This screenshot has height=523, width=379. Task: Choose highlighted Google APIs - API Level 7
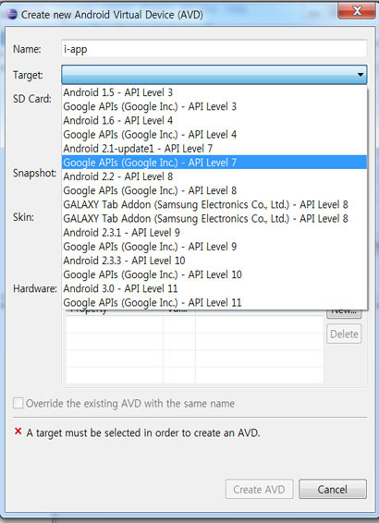214,163
